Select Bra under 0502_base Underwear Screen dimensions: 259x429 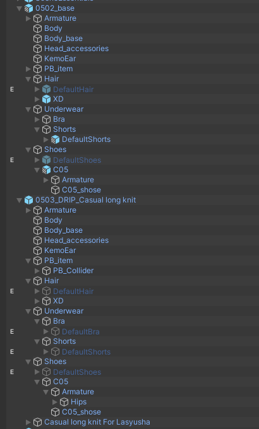pos(59,119)
